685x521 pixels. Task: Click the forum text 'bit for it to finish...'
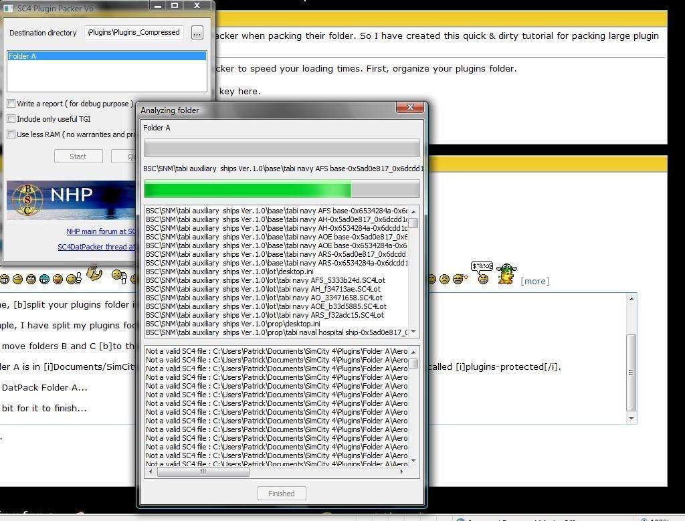[x=44, y=409]
